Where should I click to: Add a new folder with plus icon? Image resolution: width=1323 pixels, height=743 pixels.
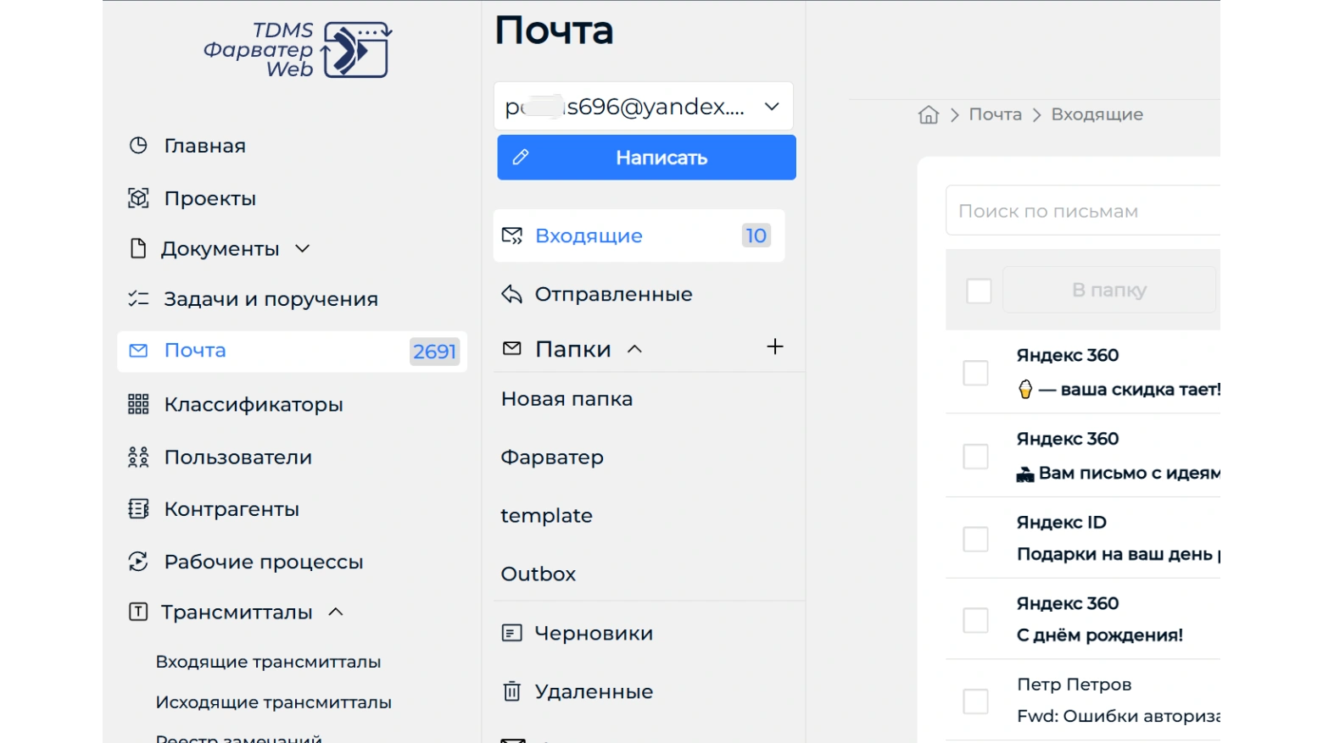775,347
